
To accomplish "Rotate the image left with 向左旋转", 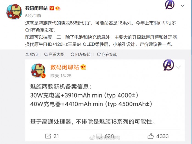I will point(81,54).
